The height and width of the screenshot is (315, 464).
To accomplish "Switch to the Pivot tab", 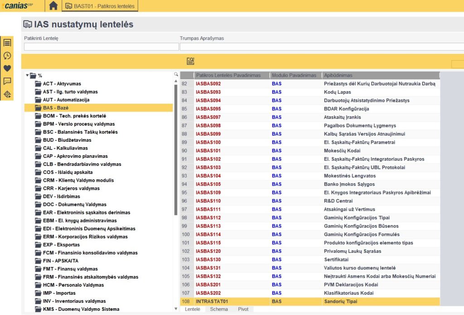I will tap(243, 309).
